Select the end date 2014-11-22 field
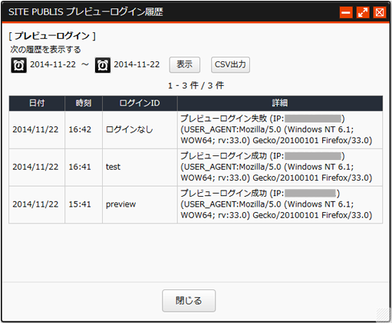392x323 pixels. pyautogui.click(x=137, y=64)
